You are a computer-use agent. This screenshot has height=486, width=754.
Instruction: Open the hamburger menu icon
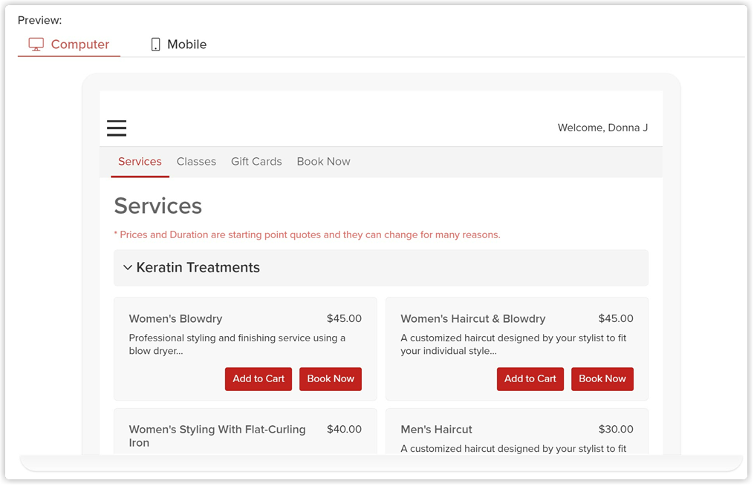(x=117, y=128)
